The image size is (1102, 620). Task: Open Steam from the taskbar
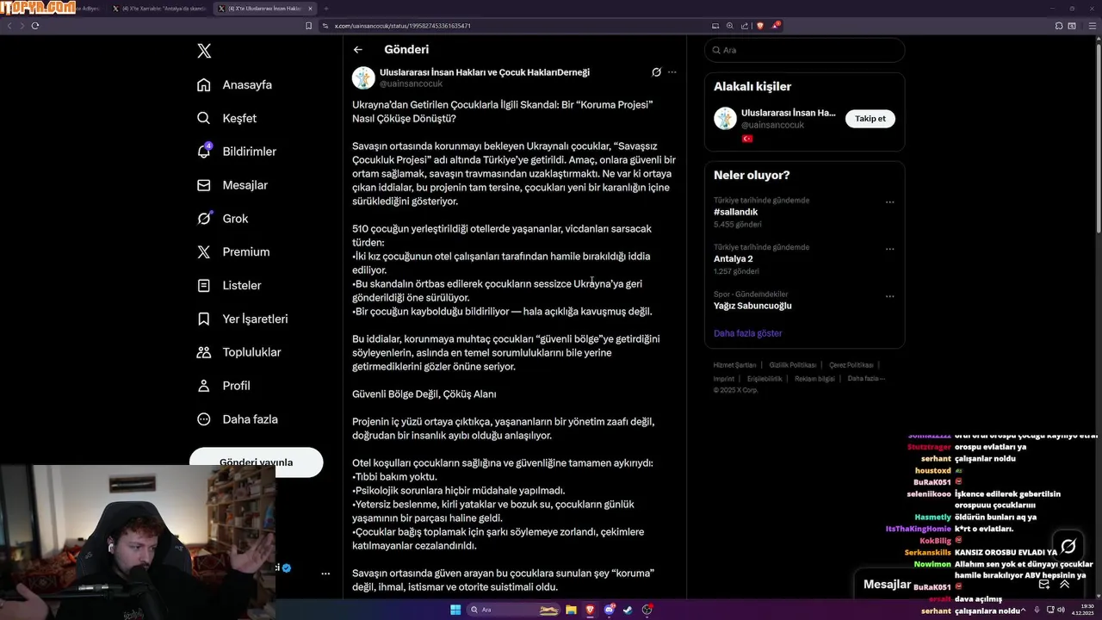click(x=628, y=610)
